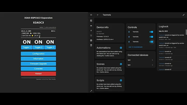Click the pencil edit icon in top bar
Viewport: 187px width, 105px height.
[x=184, y=15]
